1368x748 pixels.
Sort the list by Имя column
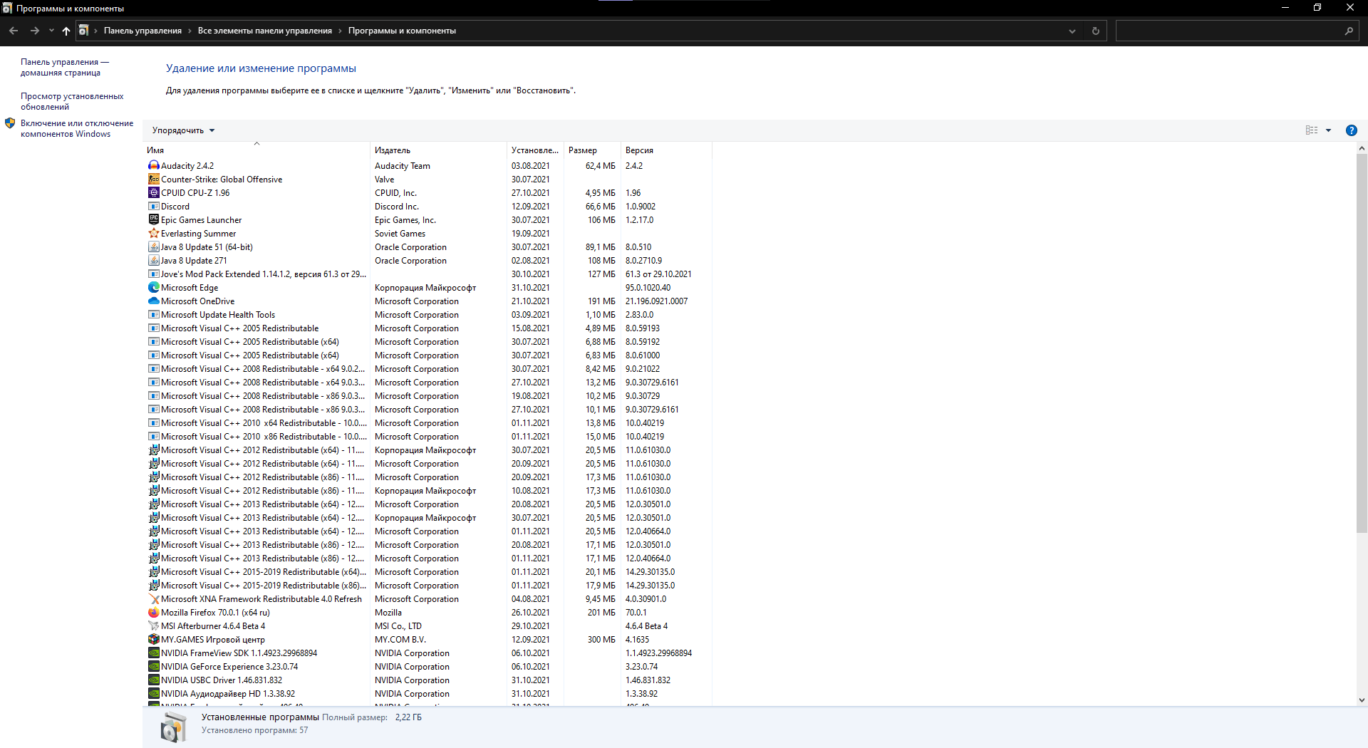click(x=256, y=150)
